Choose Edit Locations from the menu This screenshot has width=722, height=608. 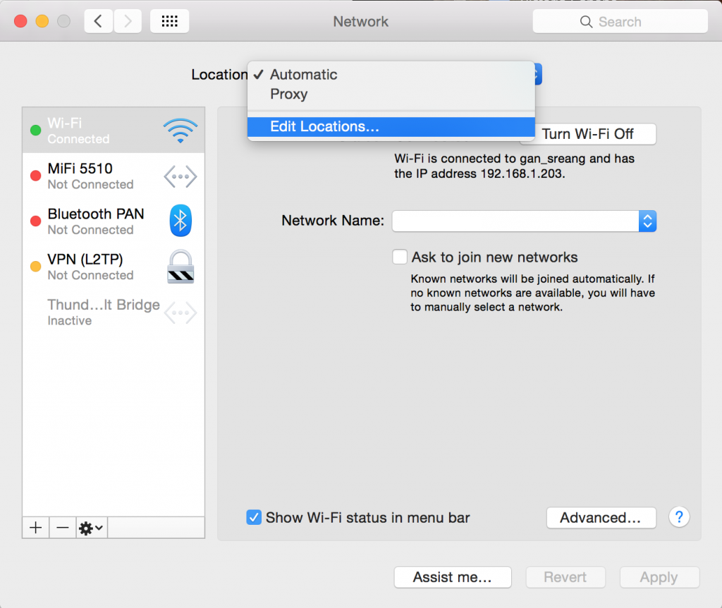tap(324, 126)
